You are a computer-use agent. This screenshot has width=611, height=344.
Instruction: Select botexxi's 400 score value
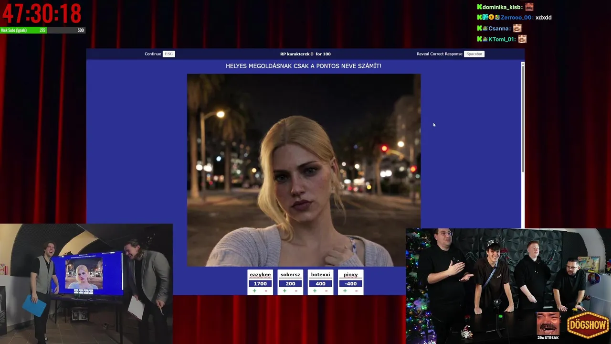[x=320, y=283]
